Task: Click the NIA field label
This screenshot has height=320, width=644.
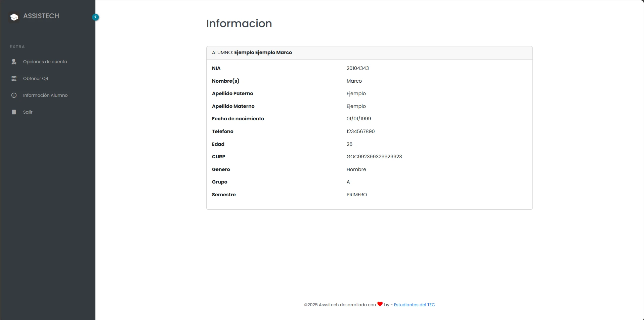Action: point(216,68)
